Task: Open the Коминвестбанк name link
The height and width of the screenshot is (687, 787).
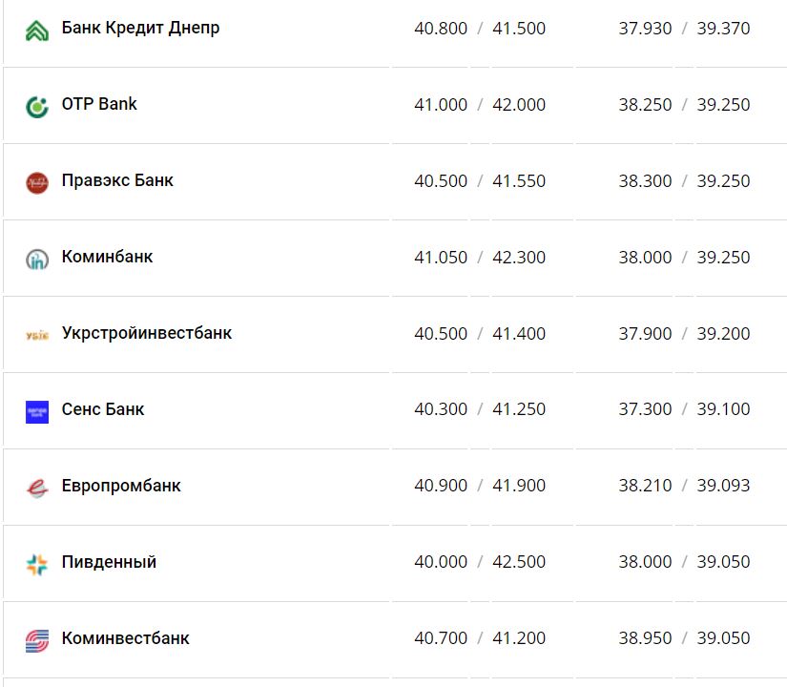Action: (x=125, y=638)
